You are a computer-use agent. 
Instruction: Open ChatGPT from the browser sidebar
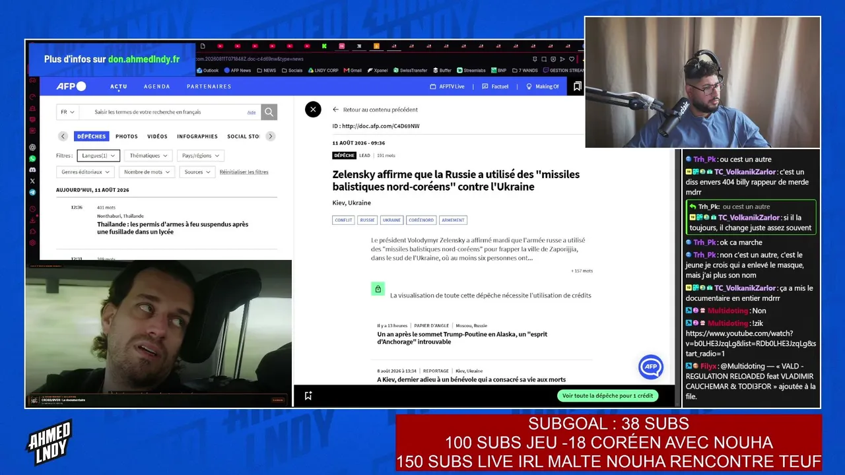pos(32,147)
